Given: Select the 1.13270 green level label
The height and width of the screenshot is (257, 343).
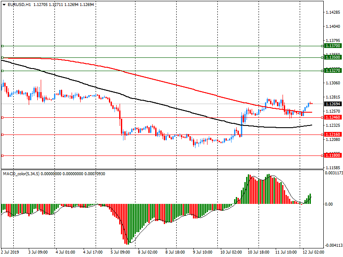Looking at the screenshot, I should pos(333,70).
